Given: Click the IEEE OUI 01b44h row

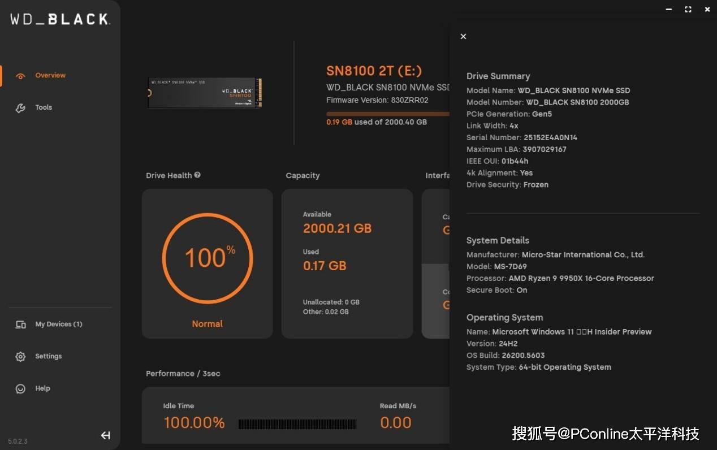Looking at the screenshot, I should pos(498,162).
